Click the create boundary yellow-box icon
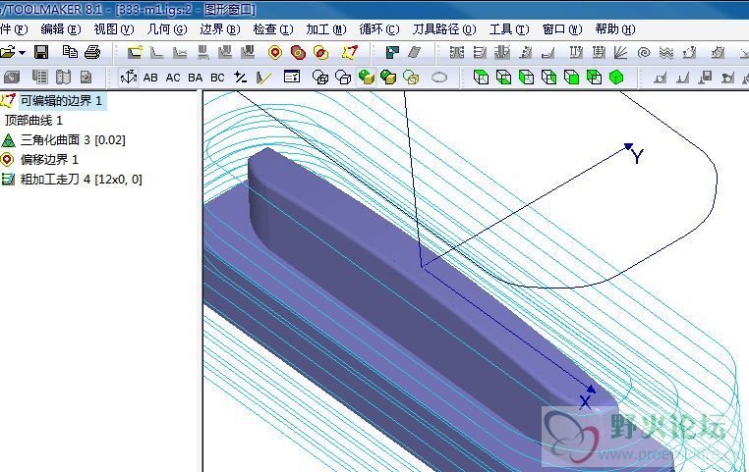Image resolution: width=749 pixels, height=472 pixels. 135,52
